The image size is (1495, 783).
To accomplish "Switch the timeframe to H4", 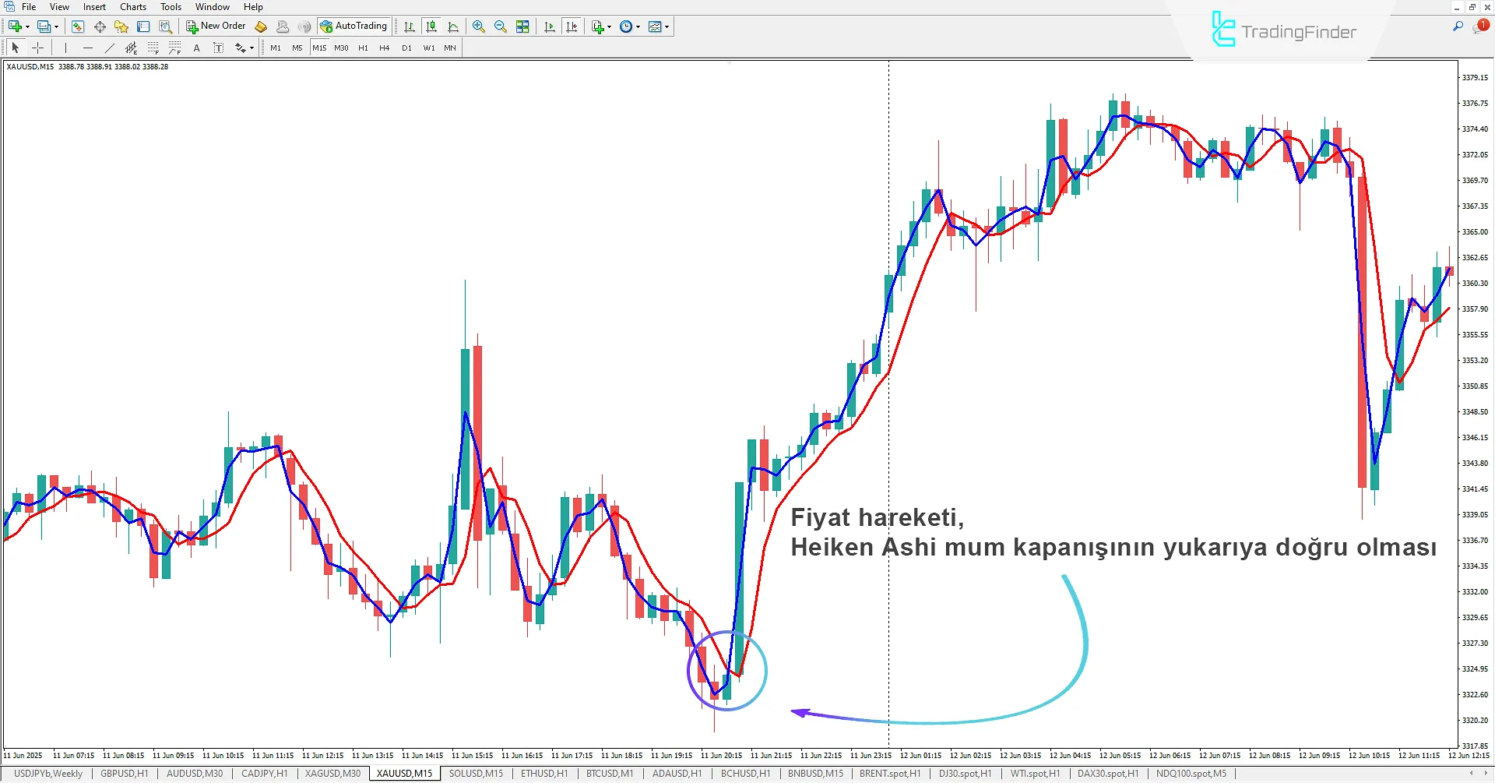I will (384, 48).
